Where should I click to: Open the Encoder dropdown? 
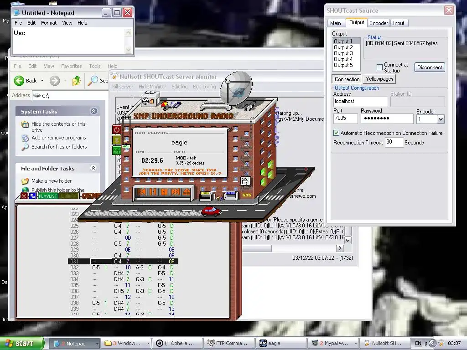441,119
